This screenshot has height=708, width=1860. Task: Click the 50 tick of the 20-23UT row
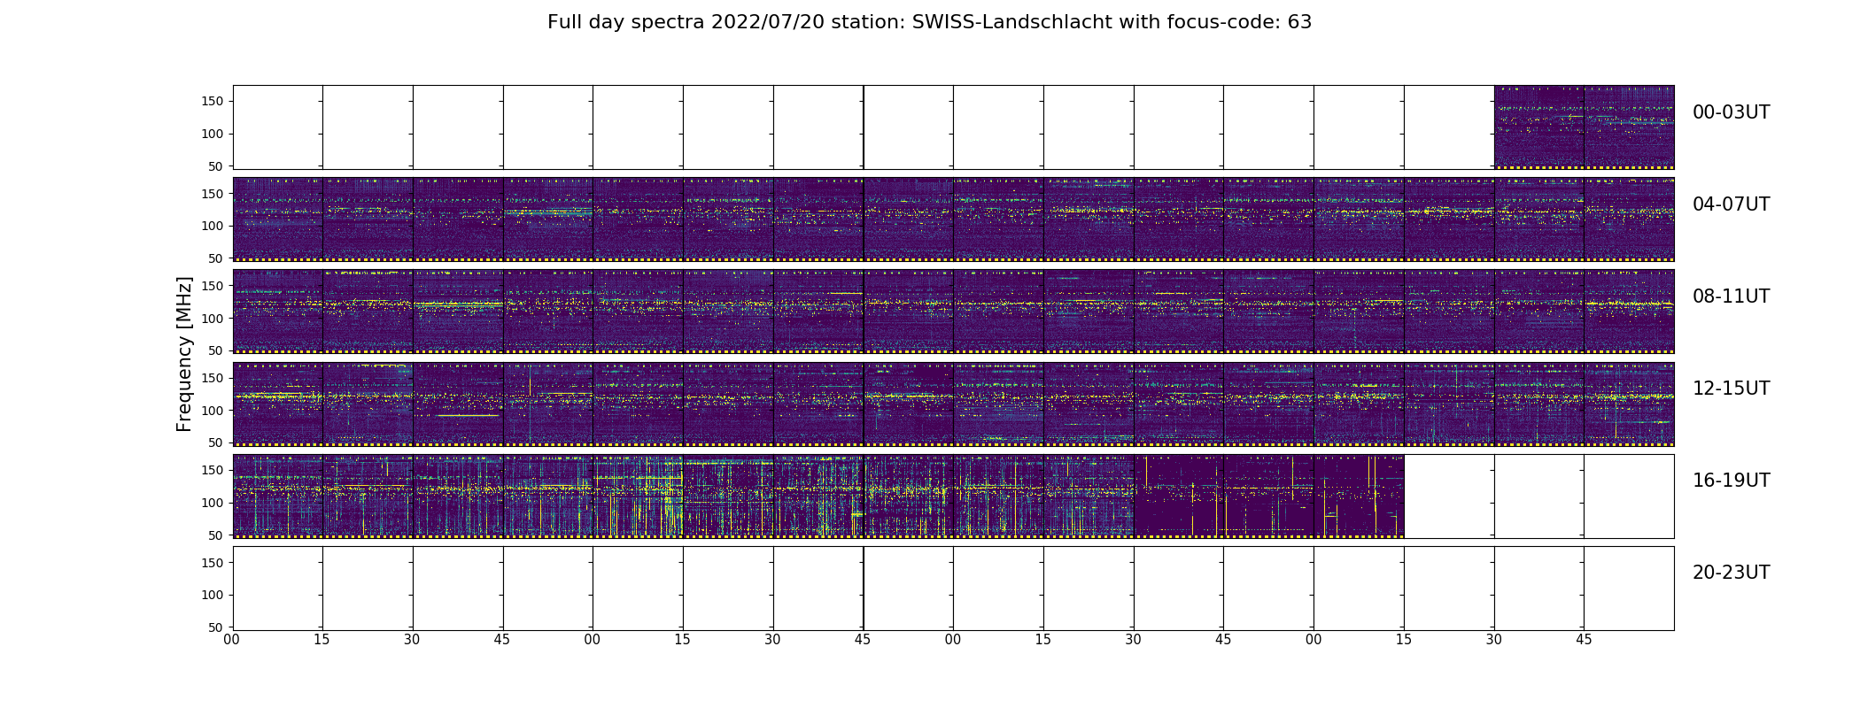point(216,627)
